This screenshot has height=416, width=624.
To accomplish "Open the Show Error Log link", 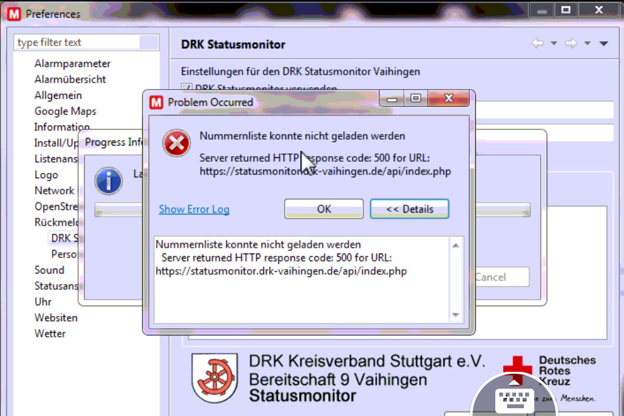I will click(x=194, y=209).
